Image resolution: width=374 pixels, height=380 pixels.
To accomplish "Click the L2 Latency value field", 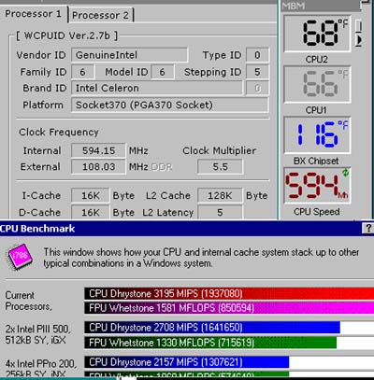I will 220,212.
